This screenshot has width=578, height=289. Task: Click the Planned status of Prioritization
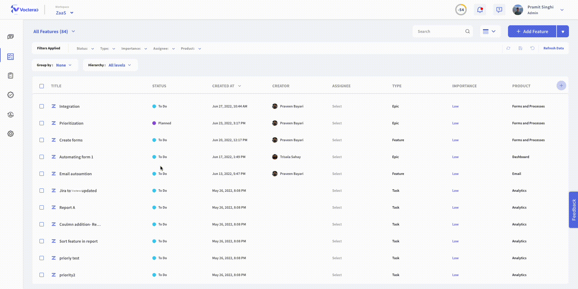click(162, 123)
